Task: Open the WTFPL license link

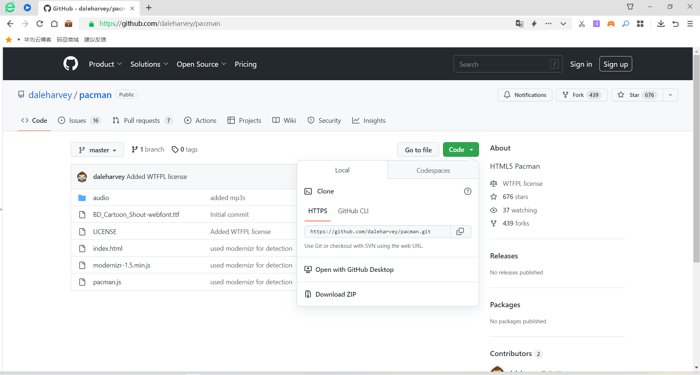Action: click(522, 184)
